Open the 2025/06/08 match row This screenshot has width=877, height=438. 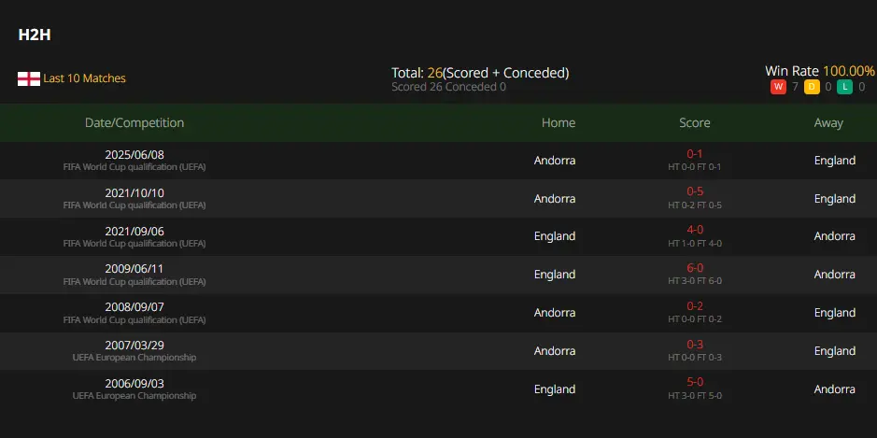point(439,161)
